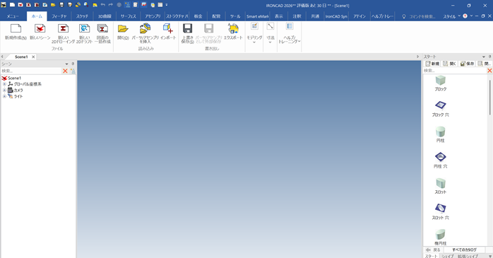Clear catalog search with red X

pos(489,71)
